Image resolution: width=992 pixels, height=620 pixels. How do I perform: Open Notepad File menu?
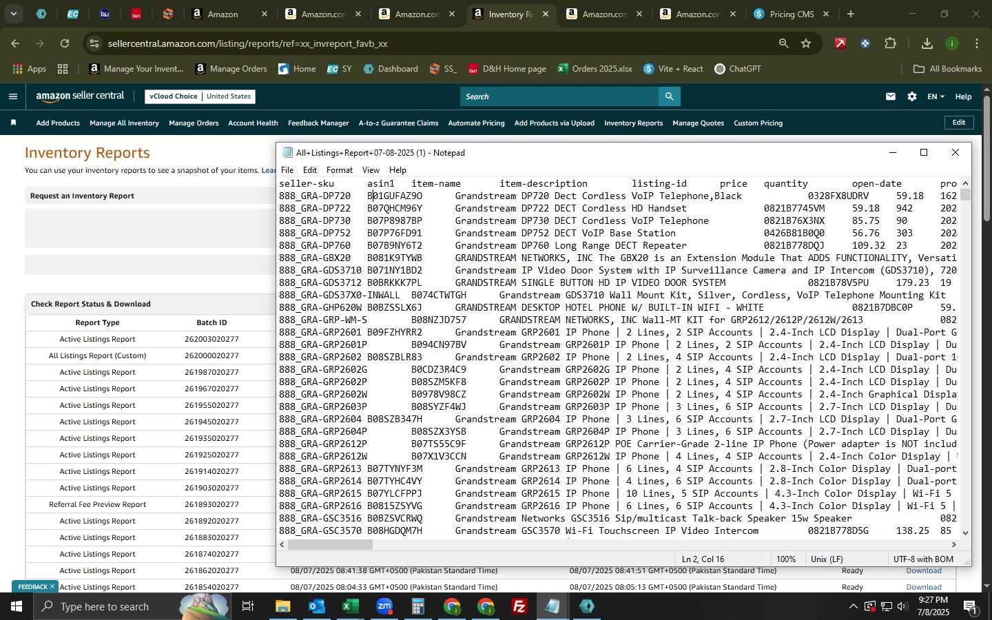pyautogui.click(x=287, y=170)
